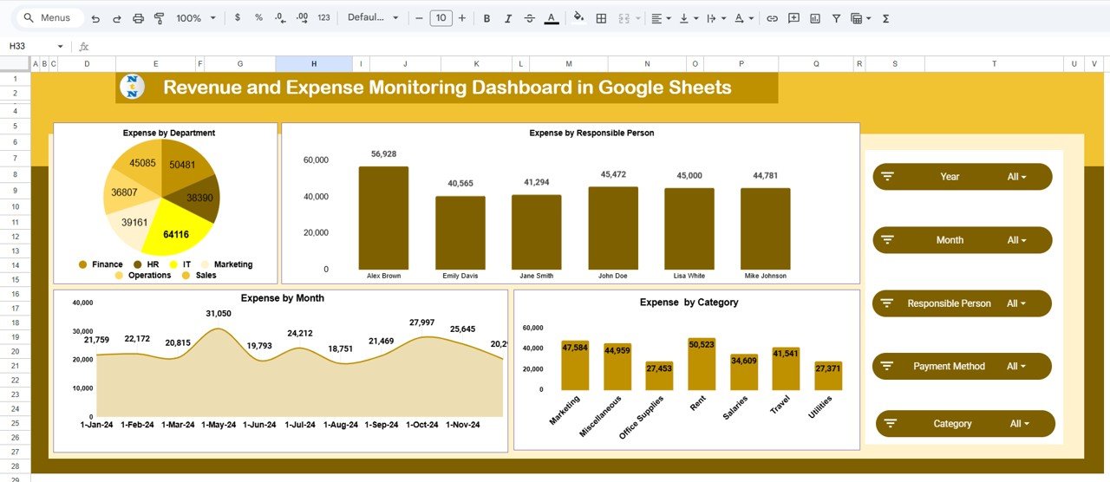Open the Category slicer dropdown
1110x482 pixels.
click(1019, 424)
